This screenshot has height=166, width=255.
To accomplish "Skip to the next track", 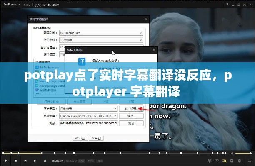I will pyautogui.click(x=35, y=161).
